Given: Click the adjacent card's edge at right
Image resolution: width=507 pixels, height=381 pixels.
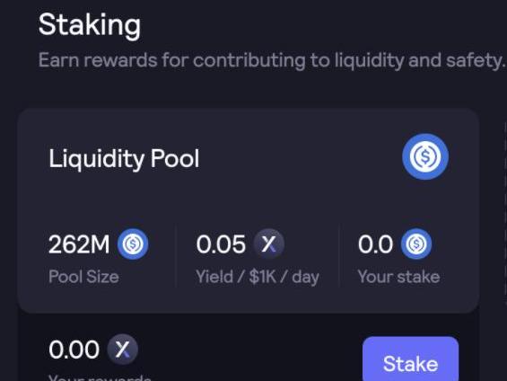Looking at the screenshot, I should (505, 214).
